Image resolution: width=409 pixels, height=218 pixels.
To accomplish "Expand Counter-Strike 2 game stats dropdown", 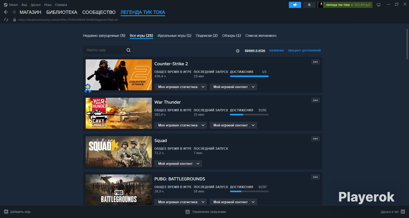I will [181, 87].
